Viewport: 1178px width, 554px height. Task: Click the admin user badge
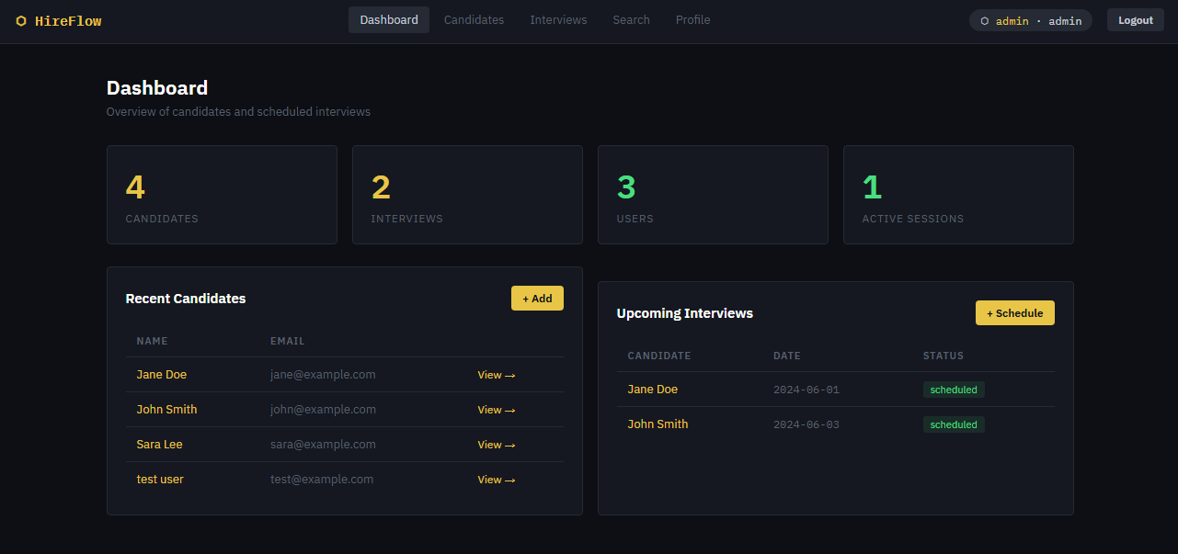coord(1030,20)
